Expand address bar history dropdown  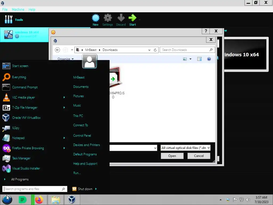coord(149,50)
